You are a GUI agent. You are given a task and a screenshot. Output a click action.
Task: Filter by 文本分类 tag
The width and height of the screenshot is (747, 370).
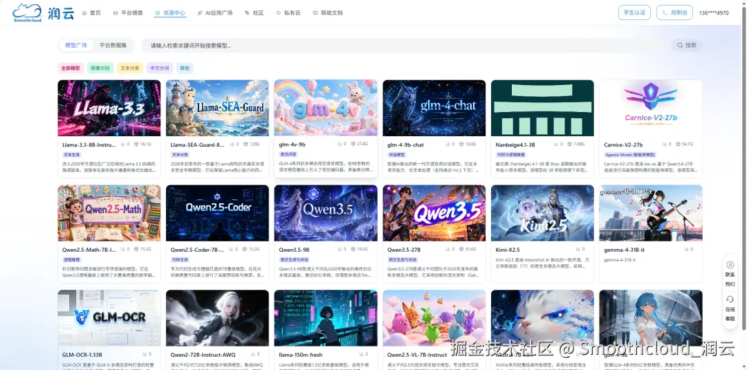point(130,68)
